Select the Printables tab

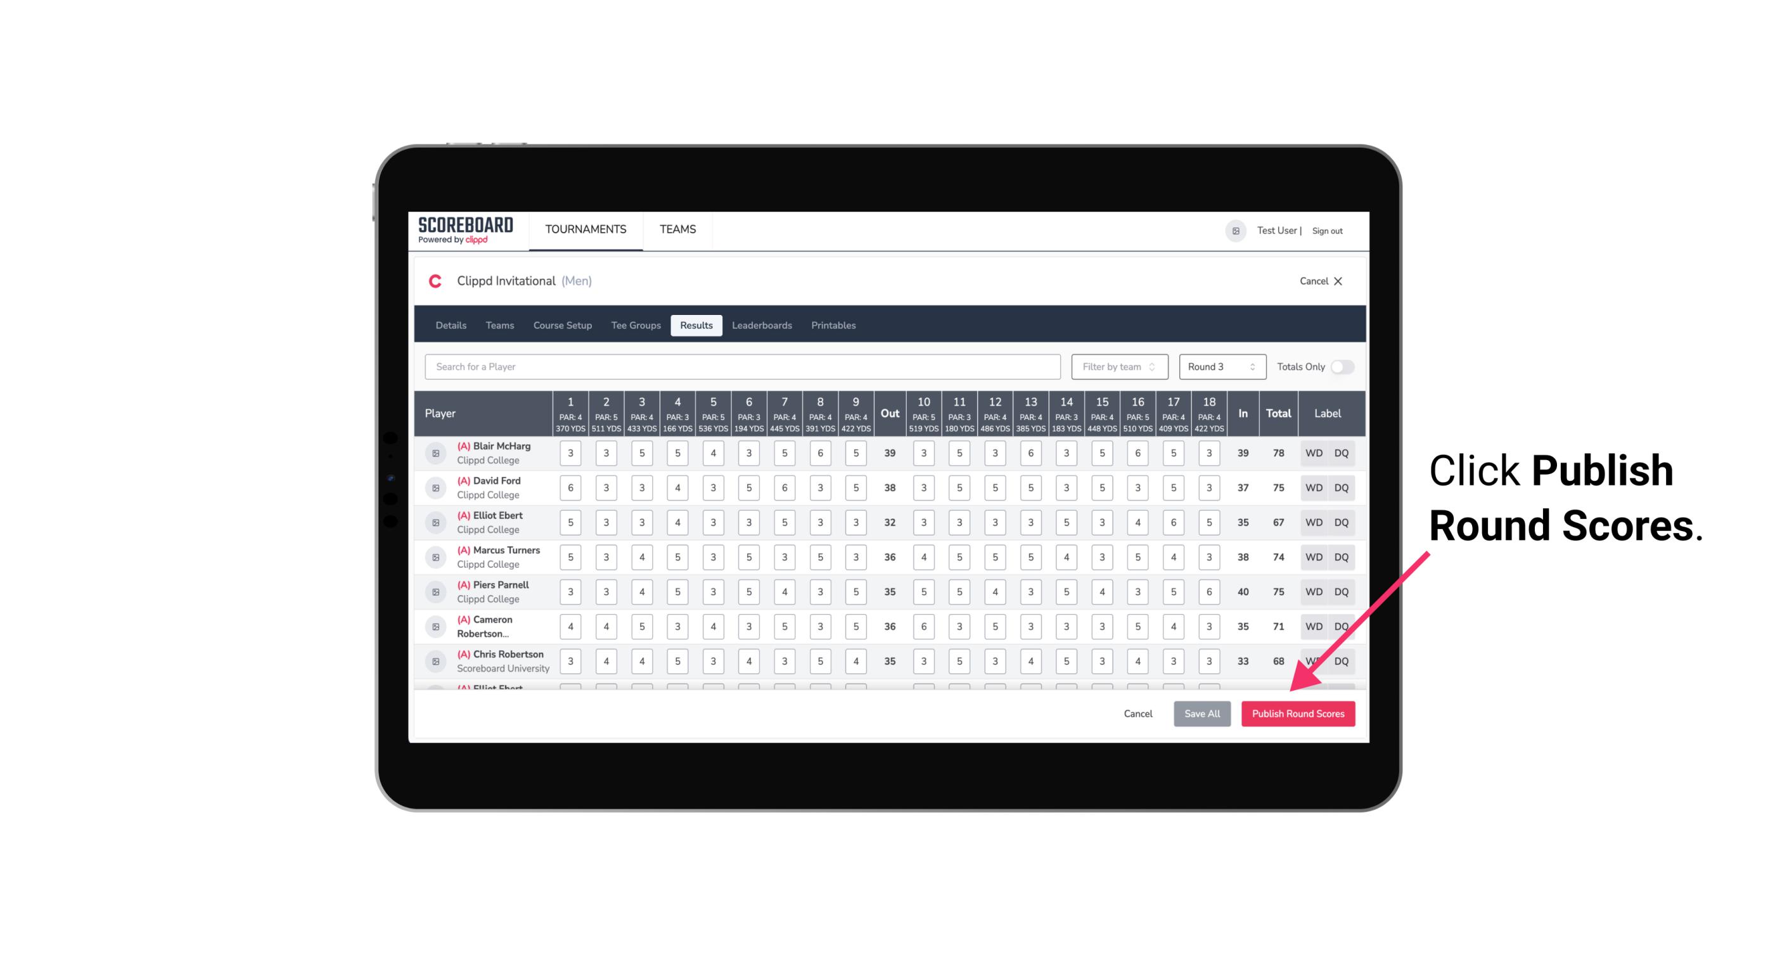[835, 324]
